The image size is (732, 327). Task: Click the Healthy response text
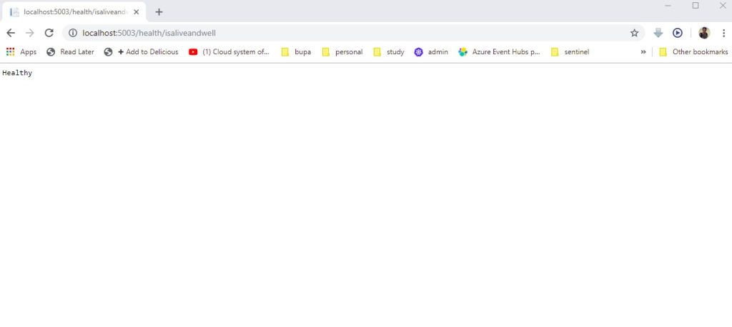pyautogui.click(x=17, y=73)
